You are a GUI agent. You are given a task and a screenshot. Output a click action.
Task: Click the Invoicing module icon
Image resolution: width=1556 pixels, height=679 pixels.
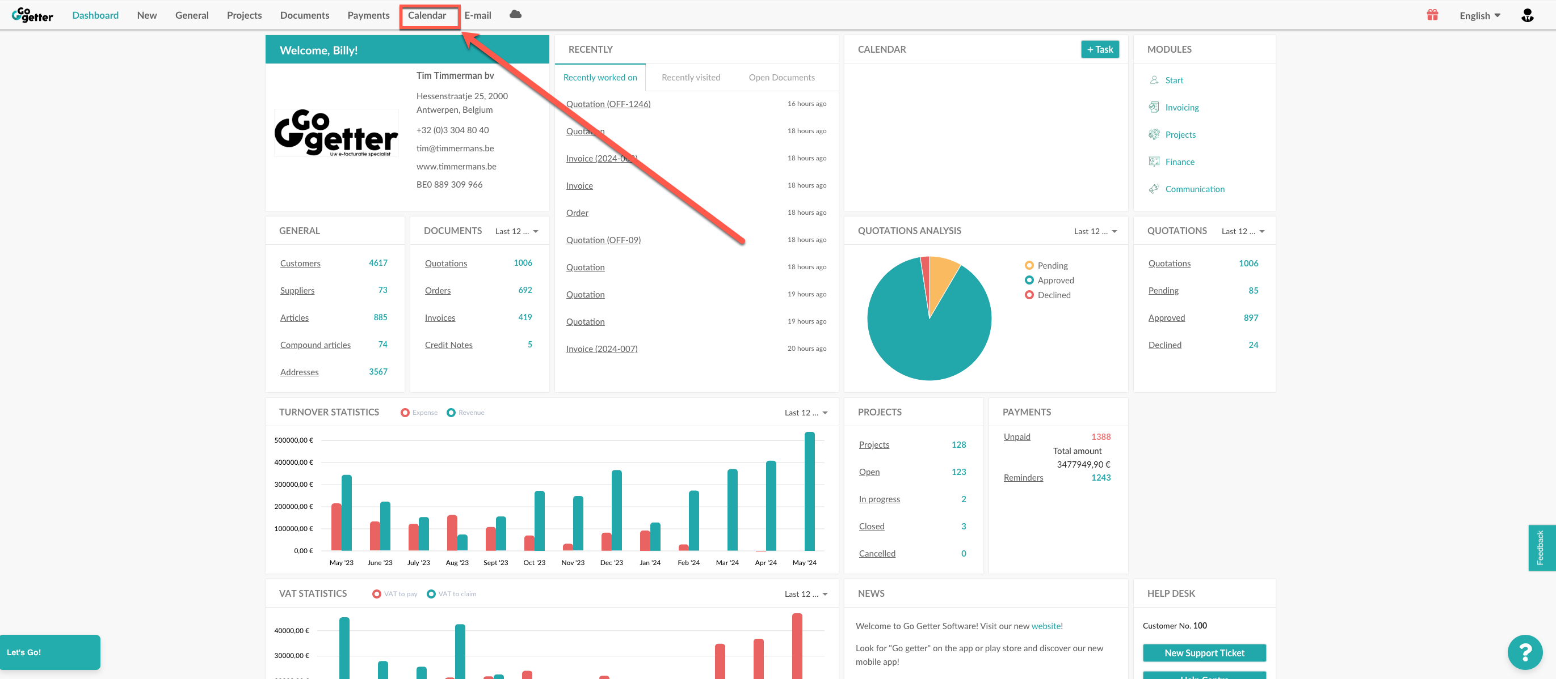click(1154, 108)
